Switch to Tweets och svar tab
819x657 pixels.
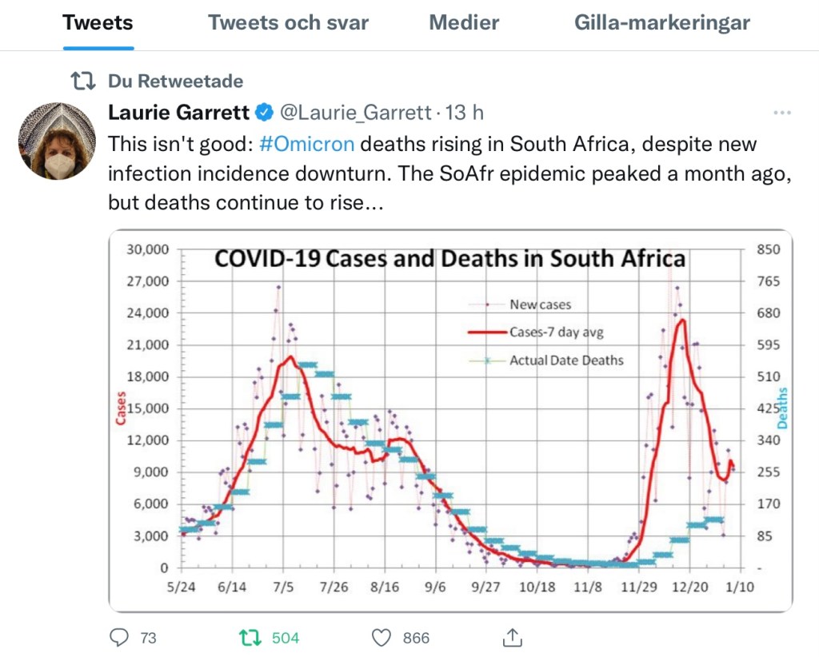(288, 22)
